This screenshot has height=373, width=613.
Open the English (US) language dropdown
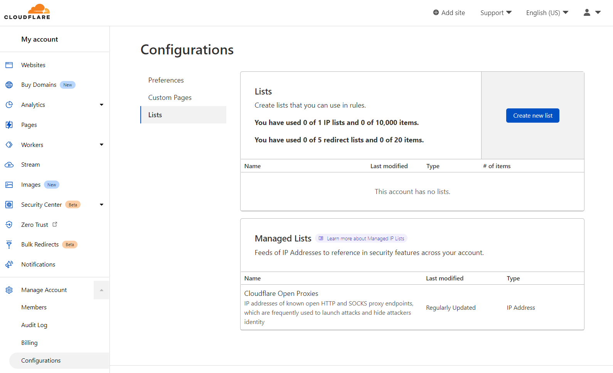pos(547,13)
